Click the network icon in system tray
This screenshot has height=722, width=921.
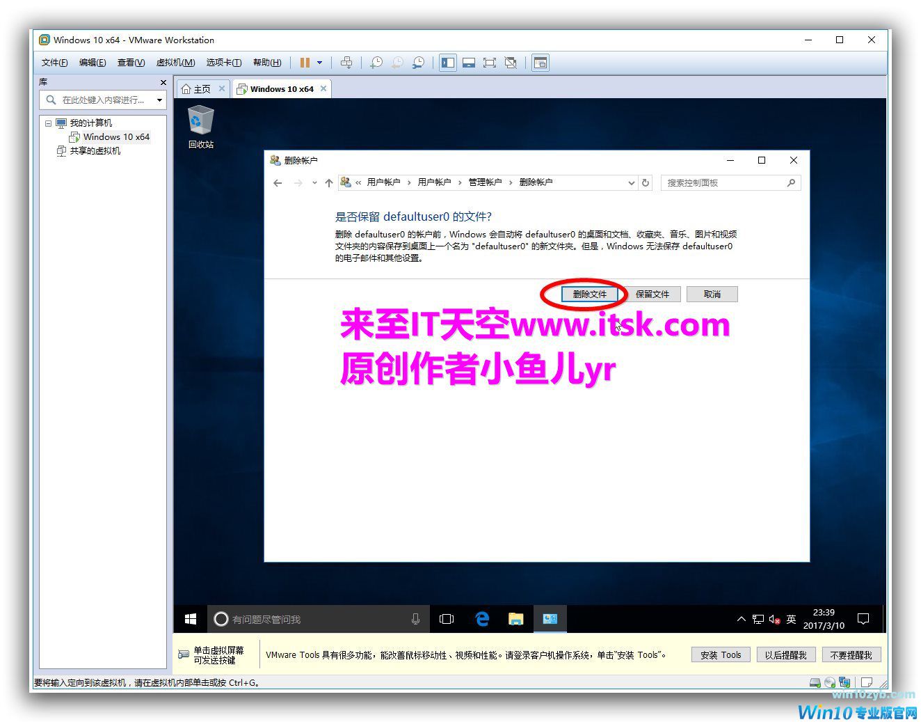758,619
